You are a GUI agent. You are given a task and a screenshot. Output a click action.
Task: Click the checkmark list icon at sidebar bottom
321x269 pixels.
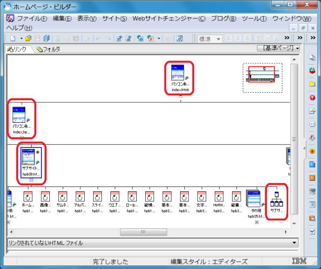[x=312, y=231]
